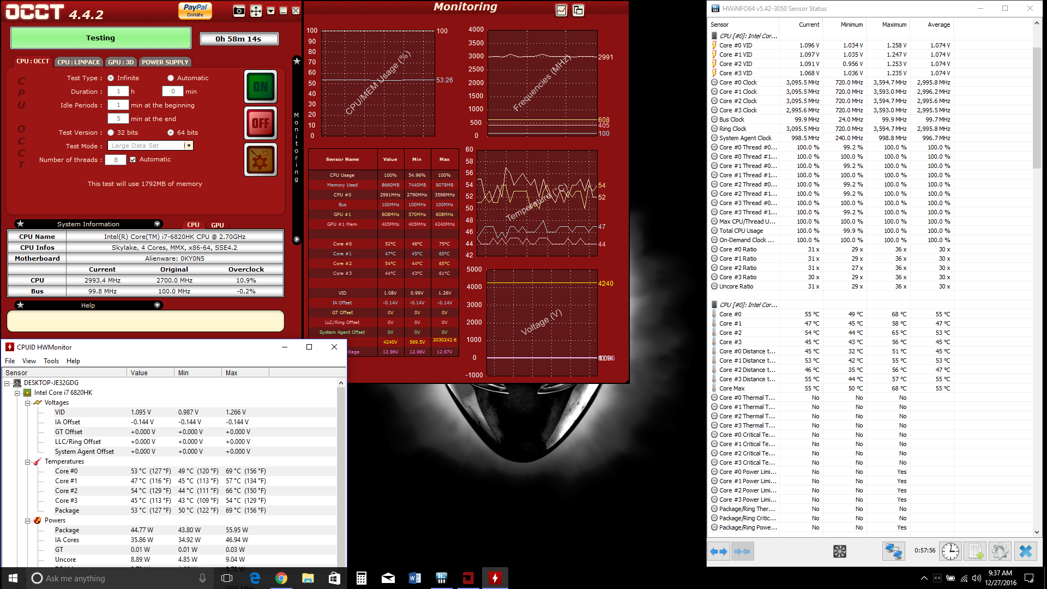Click HWiNFO fan control icon

(840, 551)
